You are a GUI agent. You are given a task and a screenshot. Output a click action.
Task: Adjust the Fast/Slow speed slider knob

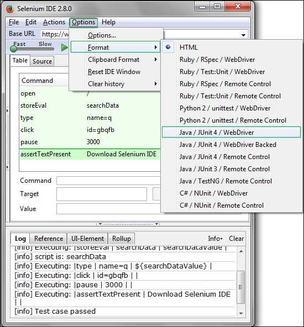14,49
